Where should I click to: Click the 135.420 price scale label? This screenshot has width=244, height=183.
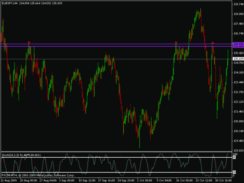pyautogui.click(x=239, y=53)
